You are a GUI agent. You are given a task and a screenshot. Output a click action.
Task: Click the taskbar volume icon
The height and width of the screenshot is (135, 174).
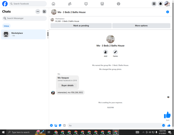pos(150,132)
